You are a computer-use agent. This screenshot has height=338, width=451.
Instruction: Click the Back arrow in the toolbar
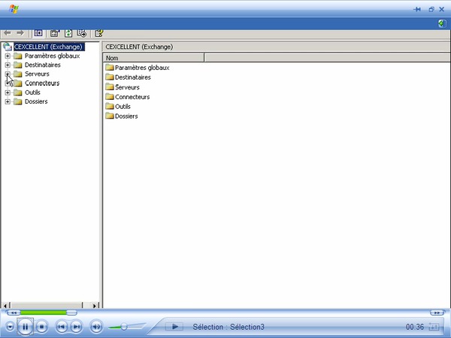(8, 33)
